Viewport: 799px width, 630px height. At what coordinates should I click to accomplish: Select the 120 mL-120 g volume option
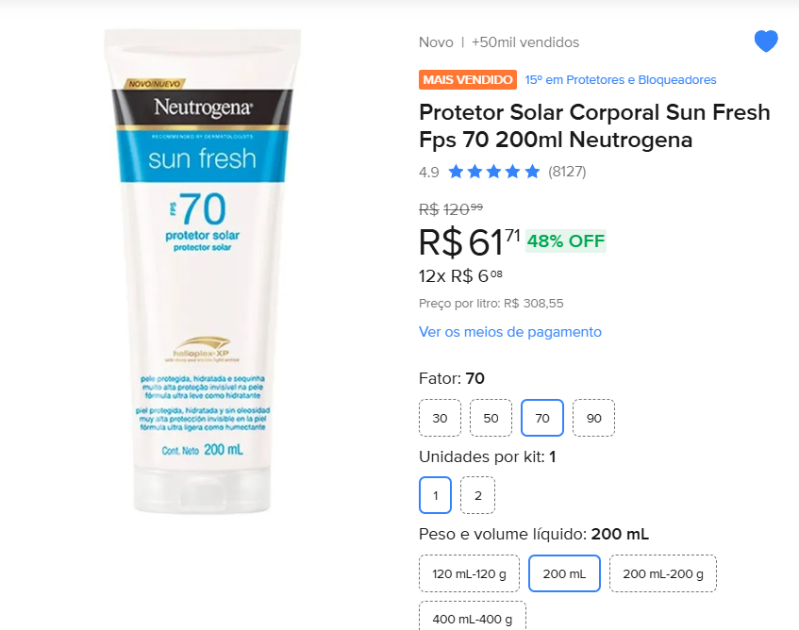pos(469,573)
